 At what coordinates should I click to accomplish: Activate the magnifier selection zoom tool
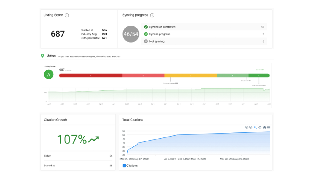[256, 127]
